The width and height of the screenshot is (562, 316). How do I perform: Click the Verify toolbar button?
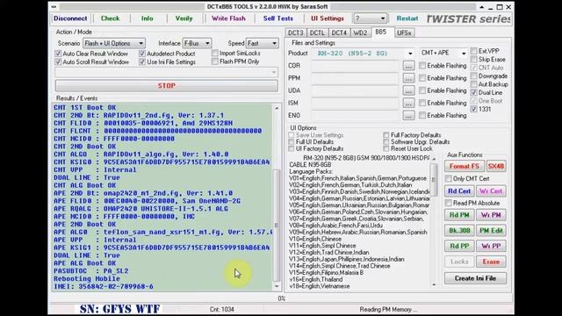coord(184,18)
